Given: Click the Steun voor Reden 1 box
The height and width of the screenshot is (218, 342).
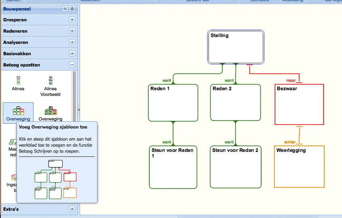Looking at the screenshot, I should (173, 168).
